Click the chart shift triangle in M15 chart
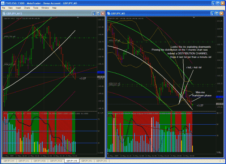Screen dimensions: 226x164 click(78, 18)
